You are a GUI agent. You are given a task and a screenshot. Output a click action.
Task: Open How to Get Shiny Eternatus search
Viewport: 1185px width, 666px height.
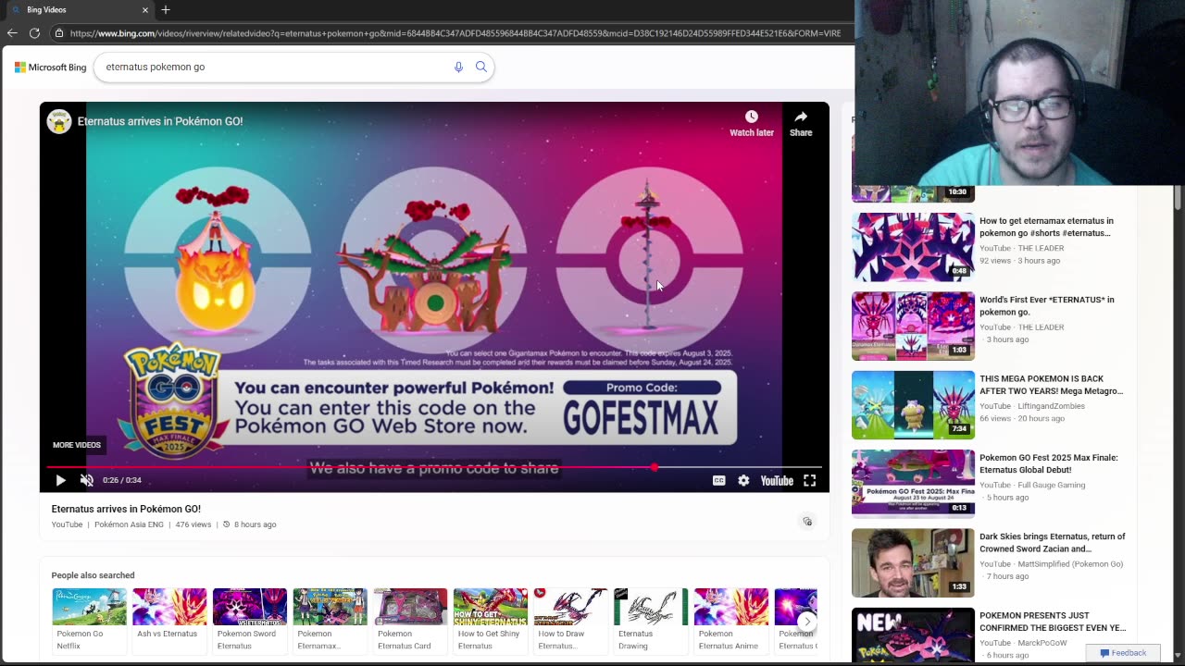coord(491,620)
